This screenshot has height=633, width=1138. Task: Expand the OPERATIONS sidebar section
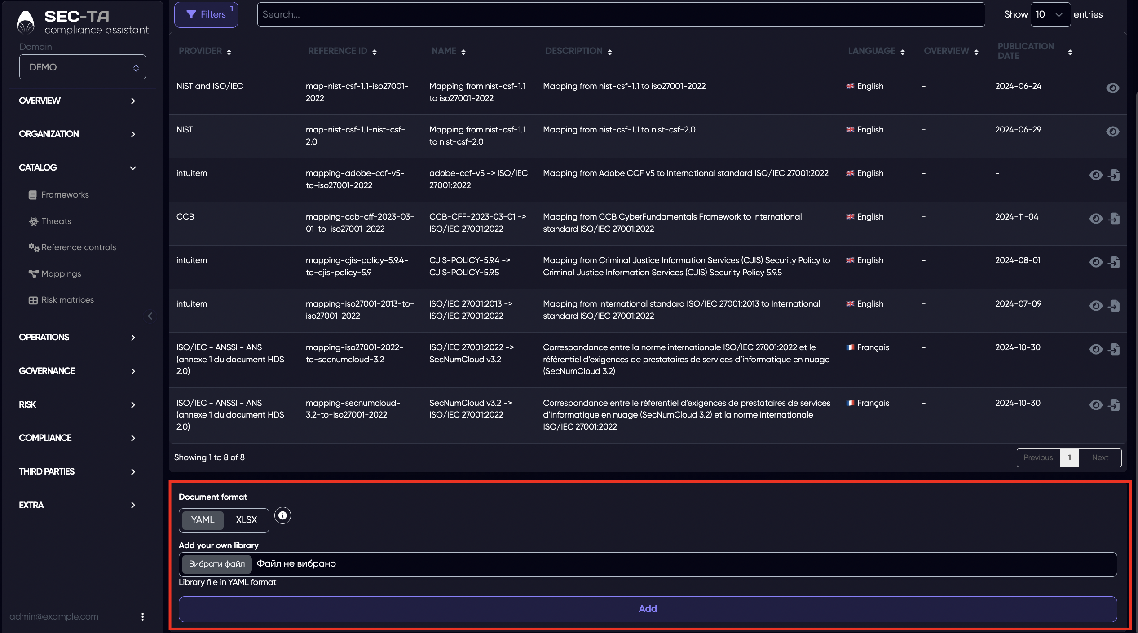pos(77,337)
